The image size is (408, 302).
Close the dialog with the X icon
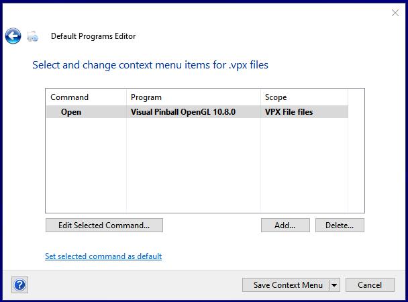[395, 13]
